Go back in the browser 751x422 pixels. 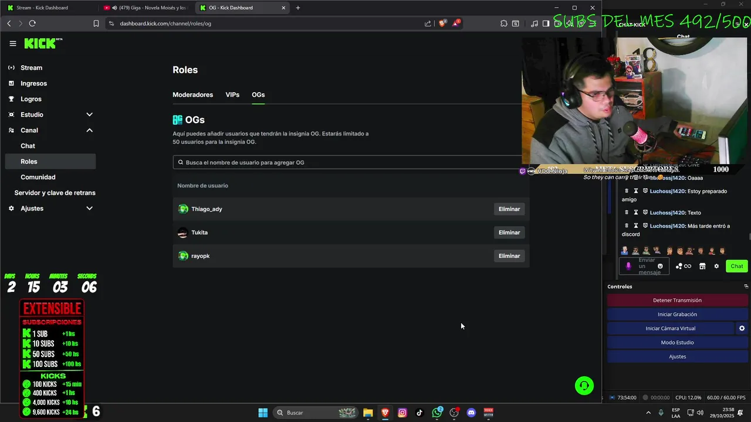point(9,23)
